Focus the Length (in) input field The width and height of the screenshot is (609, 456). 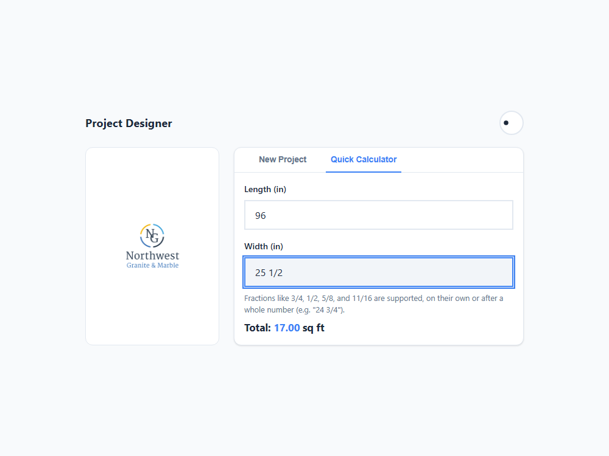379,215
